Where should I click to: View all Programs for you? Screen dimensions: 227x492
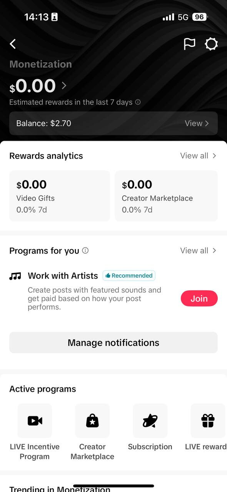[x=198, y=251]
